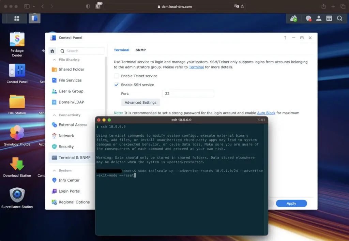Open new Safari tab plus button

pyautogui.click(x=333, y=6)
